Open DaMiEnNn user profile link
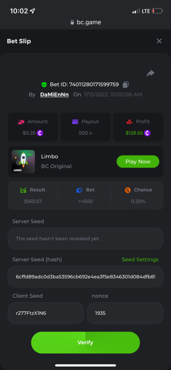Image resolution: width=171 pixels, height=370 pixels. click(x=55, y=94)
